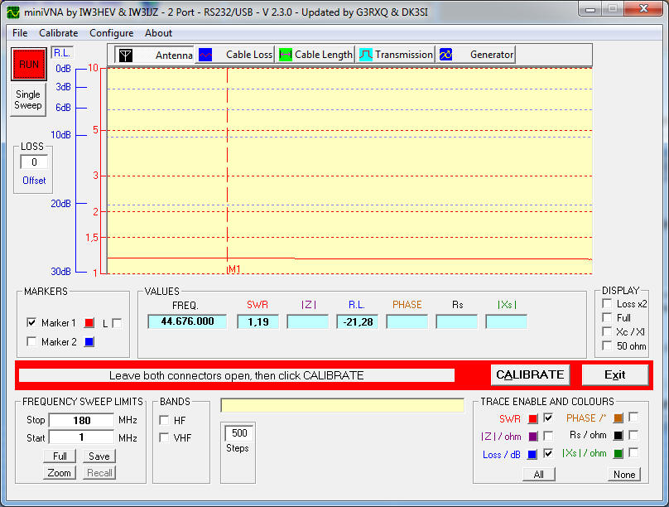Click the |Z| trace purple colour swatch
This screenshot has height=507, width=669.
click(532, 437)
